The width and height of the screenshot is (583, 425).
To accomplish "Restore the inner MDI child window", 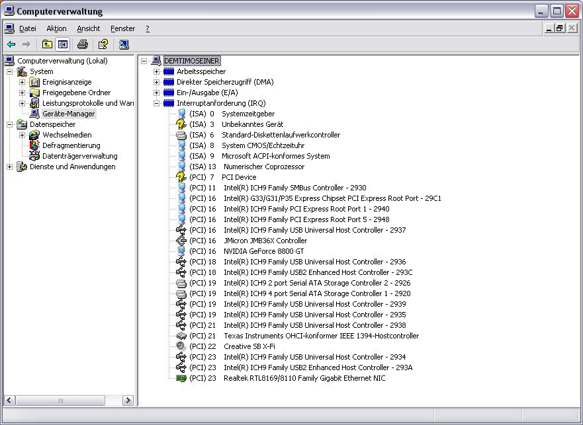I will (x=560, y=28).
